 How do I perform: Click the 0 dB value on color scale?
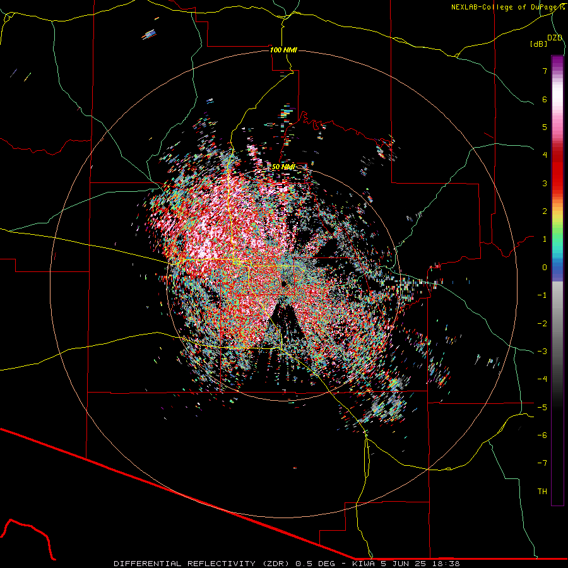point(545,267)
